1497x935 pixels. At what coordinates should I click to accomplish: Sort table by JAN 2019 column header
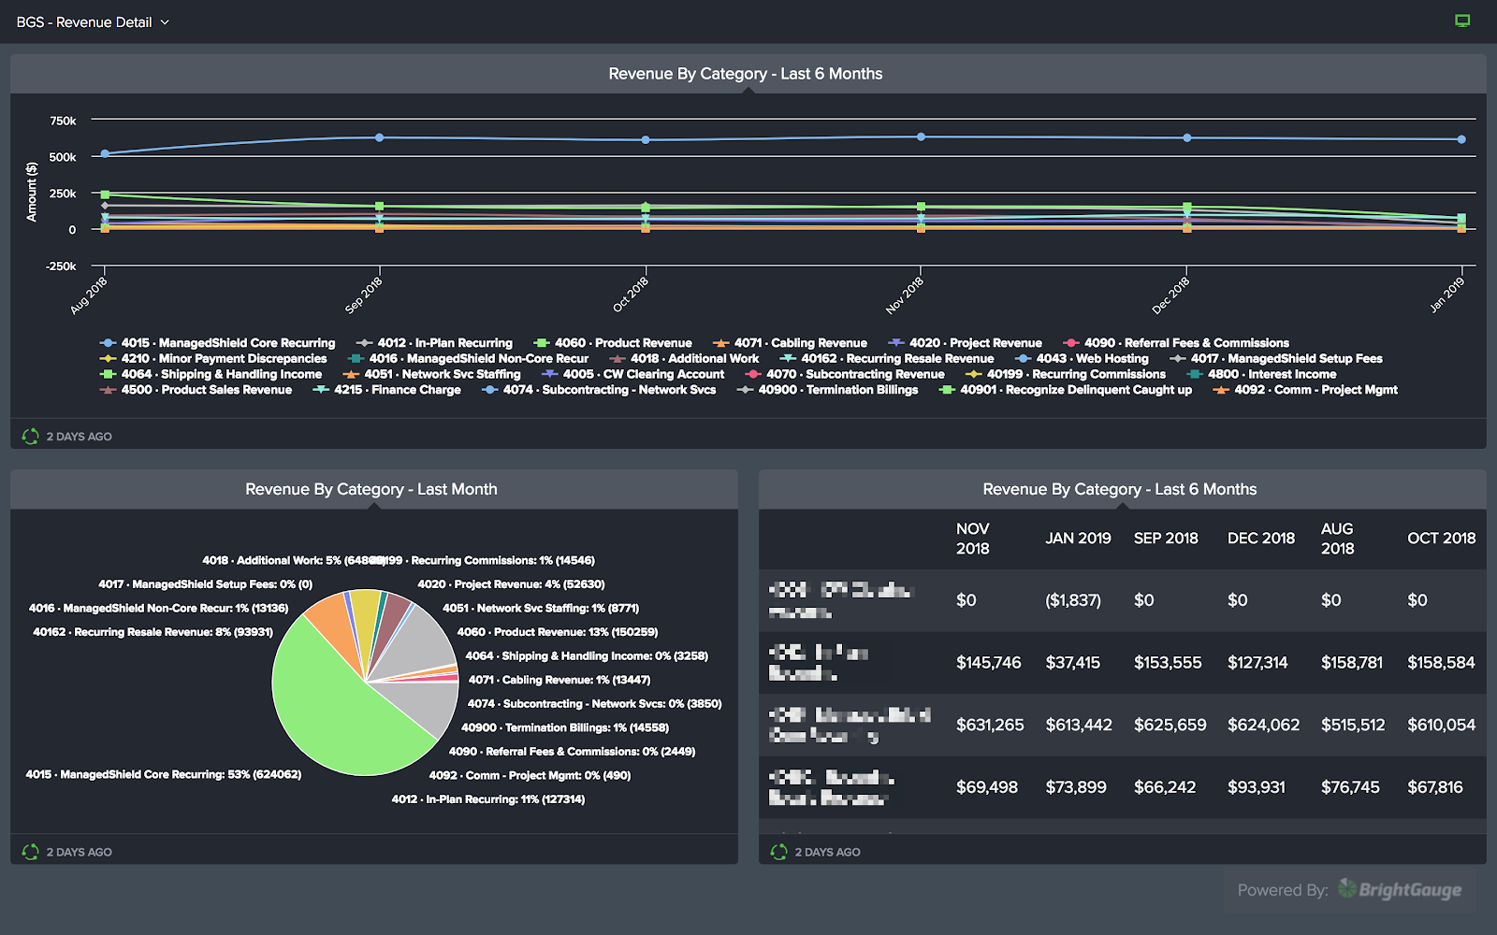[1078, 539]
